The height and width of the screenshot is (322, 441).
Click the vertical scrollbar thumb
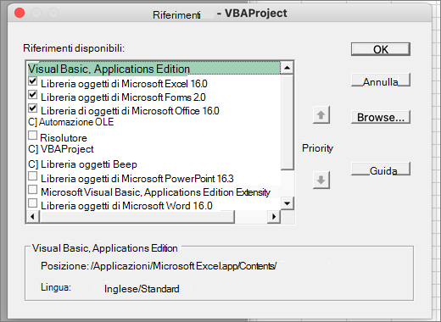tap(287, 122)
